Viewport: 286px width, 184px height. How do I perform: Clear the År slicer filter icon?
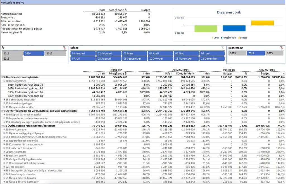point(65,48)
